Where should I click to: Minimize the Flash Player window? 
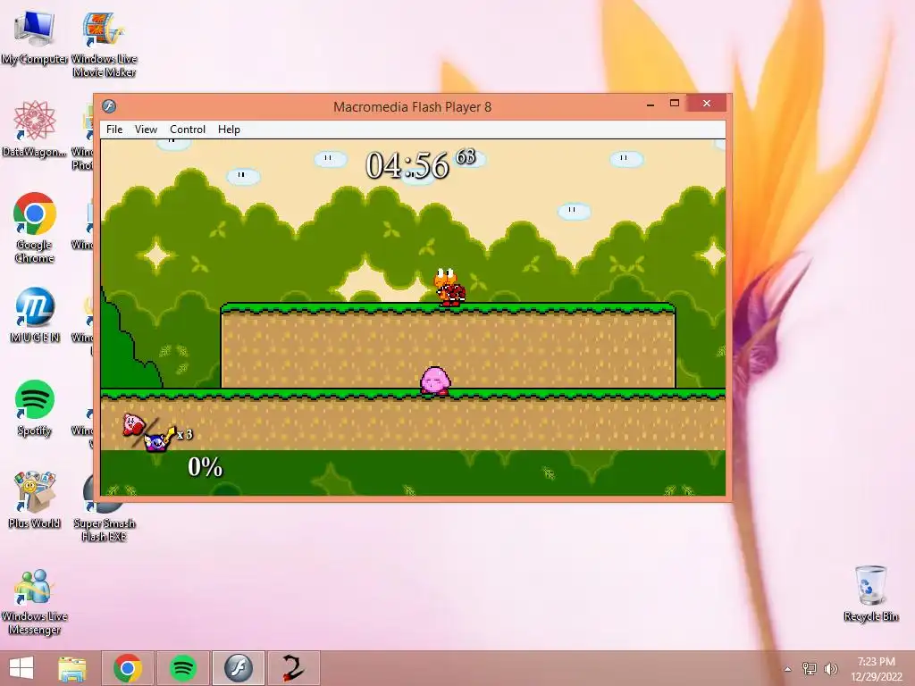click(651, 105)
